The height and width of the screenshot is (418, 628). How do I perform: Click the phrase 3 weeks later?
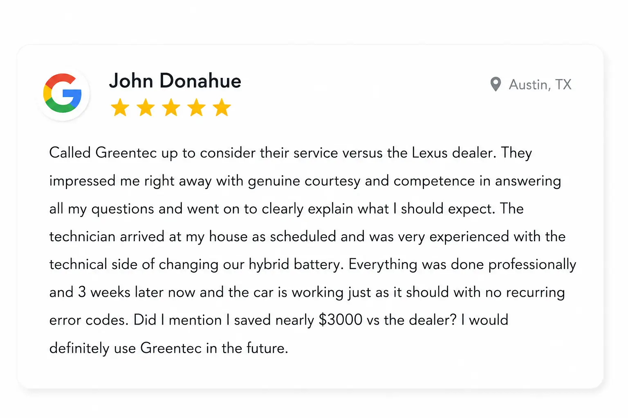pos(121,292)
